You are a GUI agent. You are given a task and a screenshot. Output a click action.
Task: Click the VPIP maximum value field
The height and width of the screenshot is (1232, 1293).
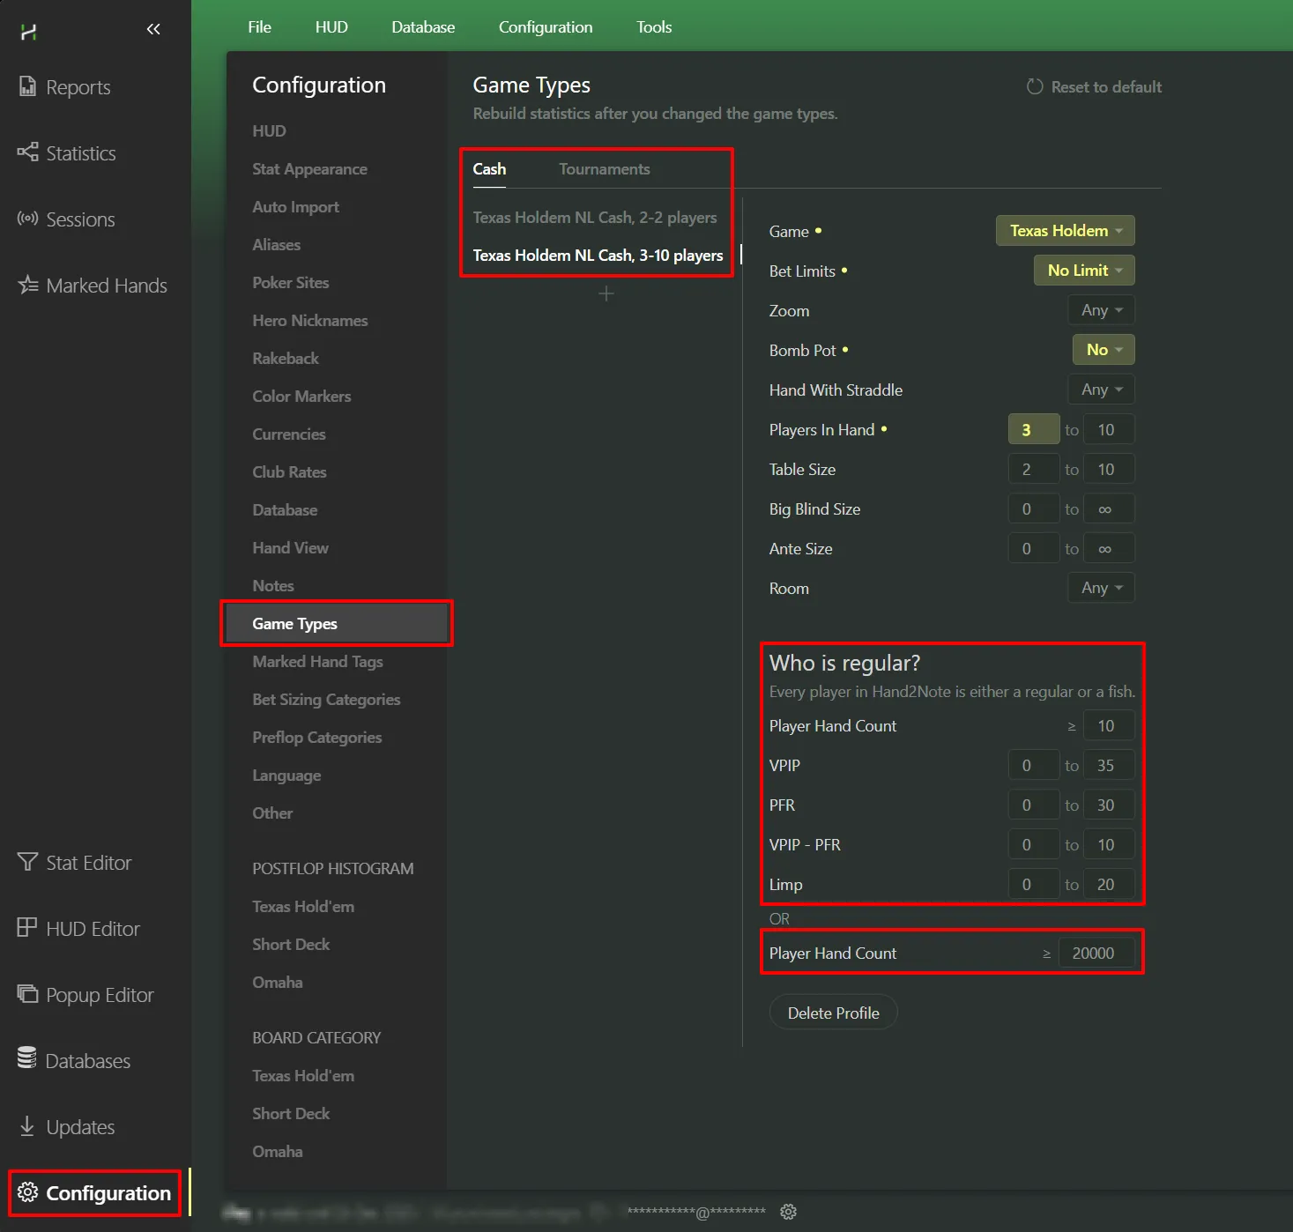[1107, 766]
